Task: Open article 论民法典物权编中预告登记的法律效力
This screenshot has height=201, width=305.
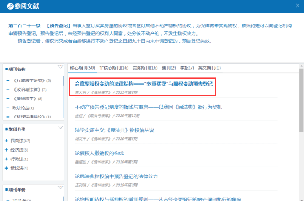Action: click(116, 176)
